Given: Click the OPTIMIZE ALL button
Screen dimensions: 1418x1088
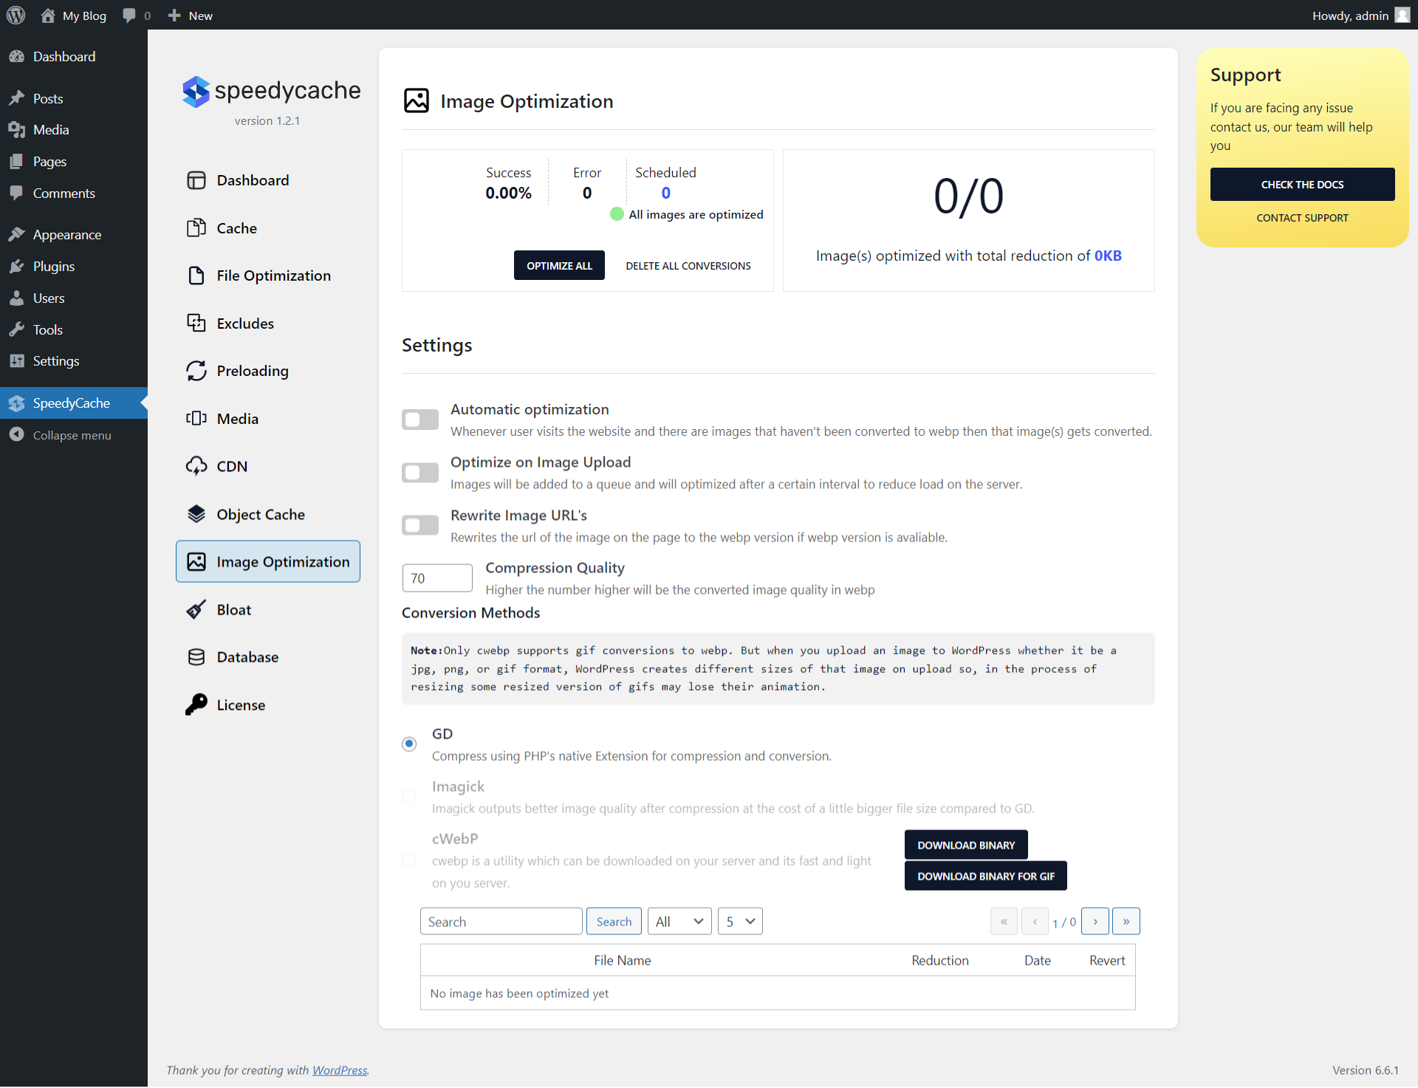Looking at the screenshot, I should click(559, 266).
